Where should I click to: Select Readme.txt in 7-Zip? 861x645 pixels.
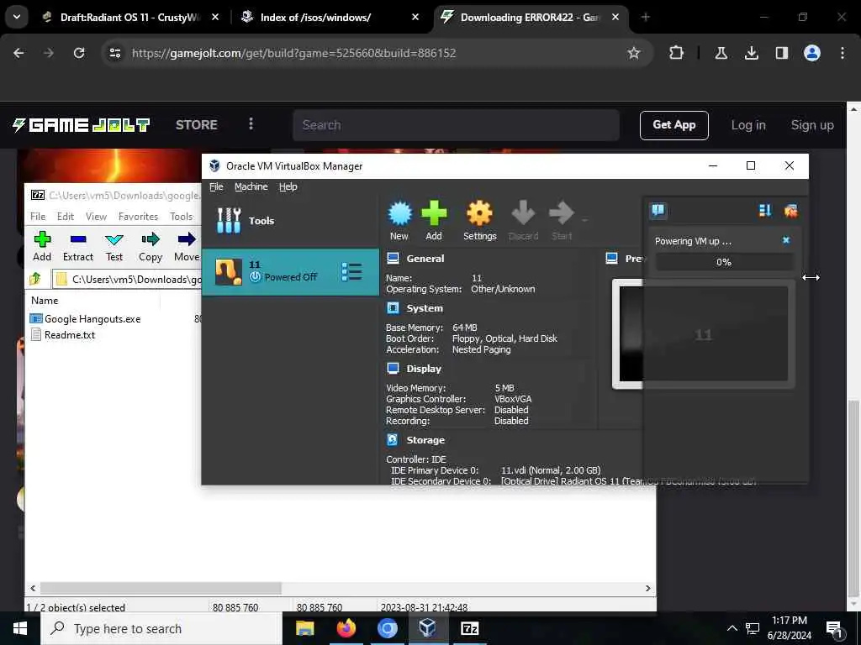(69, 334)
